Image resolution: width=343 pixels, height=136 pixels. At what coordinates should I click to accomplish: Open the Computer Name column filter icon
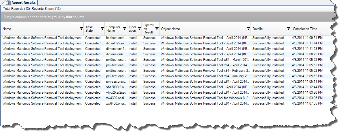click(125, 29)
